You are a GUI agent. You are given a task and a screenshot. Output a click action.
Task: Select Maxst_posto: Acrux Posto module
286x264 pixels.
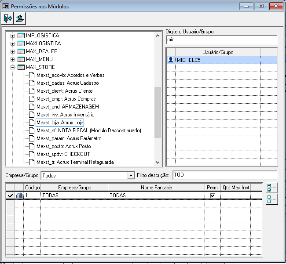[64, 146]
